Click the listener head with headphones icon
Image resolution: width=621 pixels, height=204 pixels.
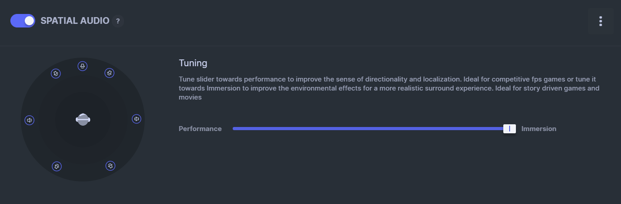83,119
